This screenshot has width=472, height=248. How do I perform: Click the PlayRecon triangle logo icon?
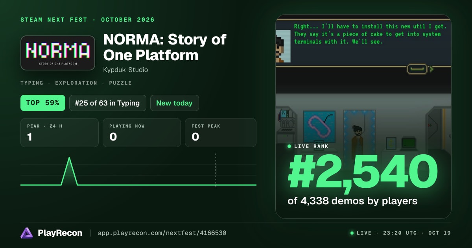tap(27, 233)
